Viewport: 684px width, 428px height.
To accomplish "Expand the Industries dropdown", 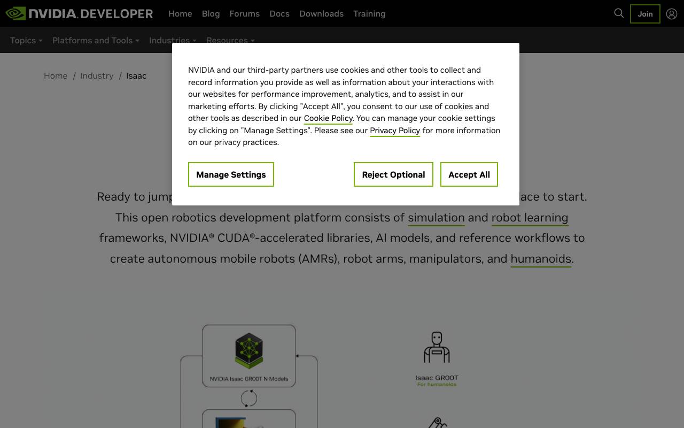I will click(173, 40).
